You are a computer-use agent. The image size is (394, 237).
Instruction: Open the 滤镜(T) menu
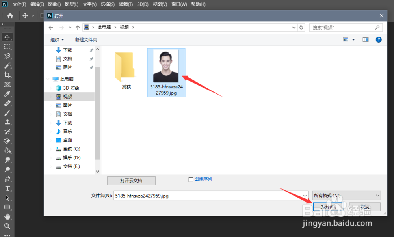click(126, 4)
